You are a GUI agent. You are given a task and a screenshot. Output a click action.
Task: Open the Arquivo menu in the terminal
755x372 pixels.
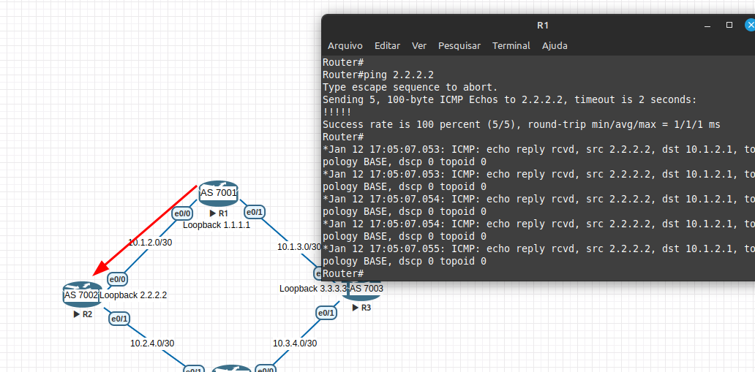pyautogui.click(x=345, y=45)
